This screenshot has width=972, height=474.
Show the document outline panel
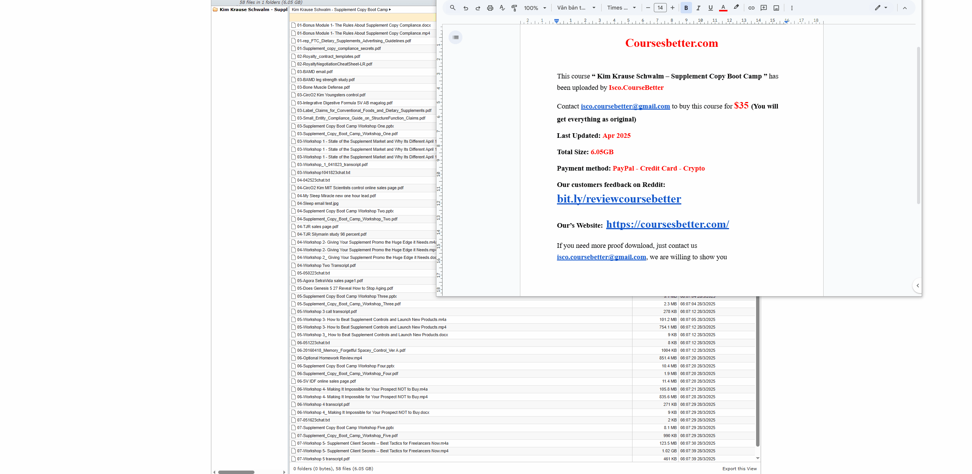(x=455, y=37)
